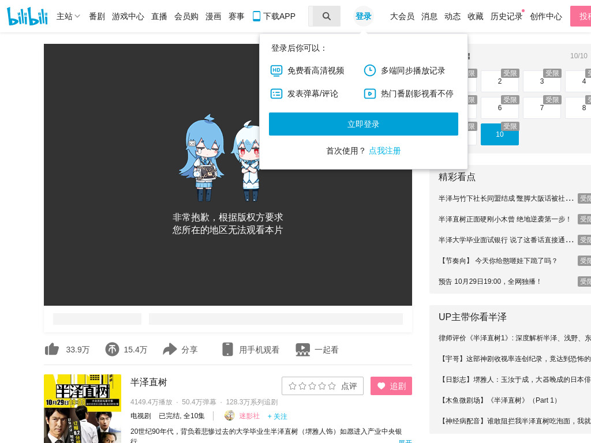The image size is (591, 443).
Task: Open the 番剧 navigation item
Action: pos(97,16)
